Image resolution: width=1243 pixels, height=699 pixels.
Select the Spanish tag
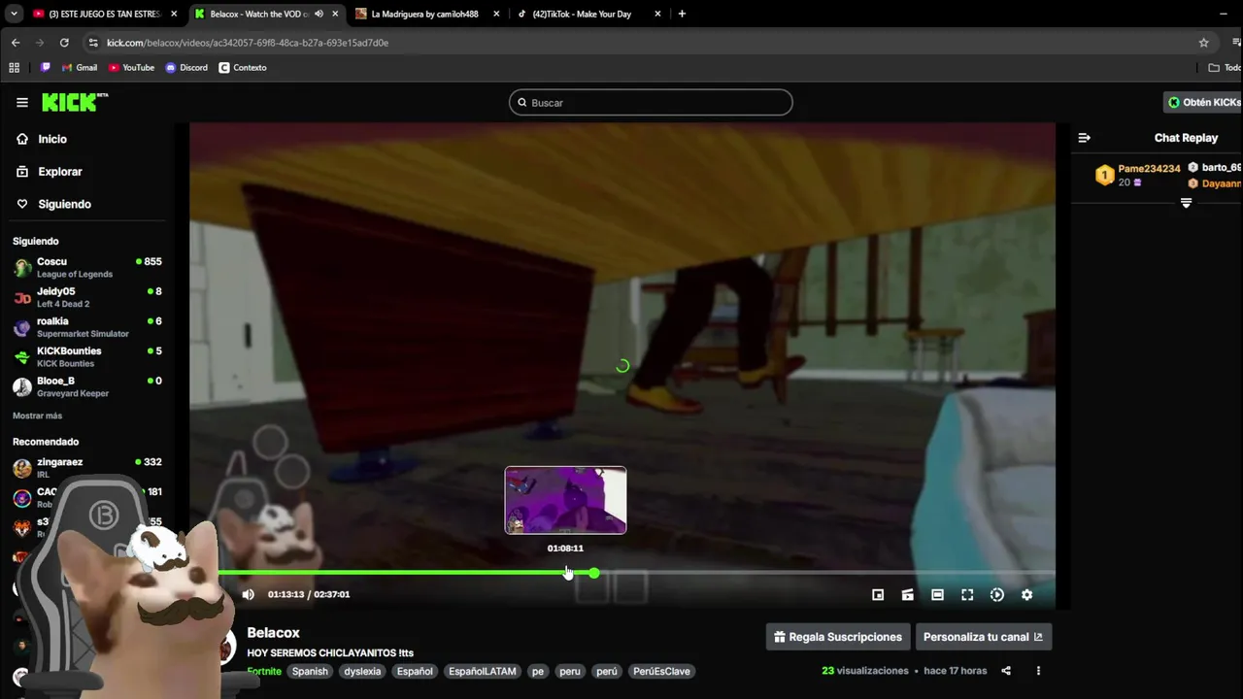[x=310, y=671]
